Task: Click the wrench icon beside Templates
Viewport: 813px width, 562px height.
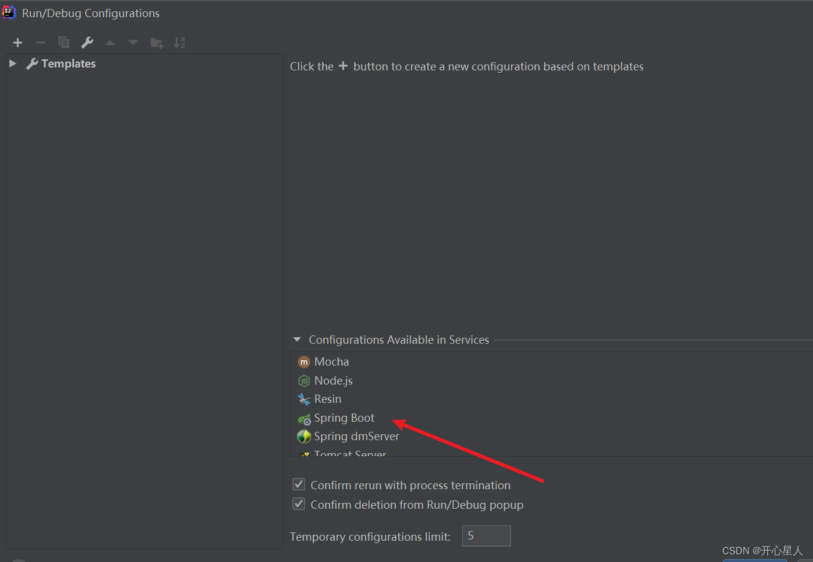Action: [32, 64]
